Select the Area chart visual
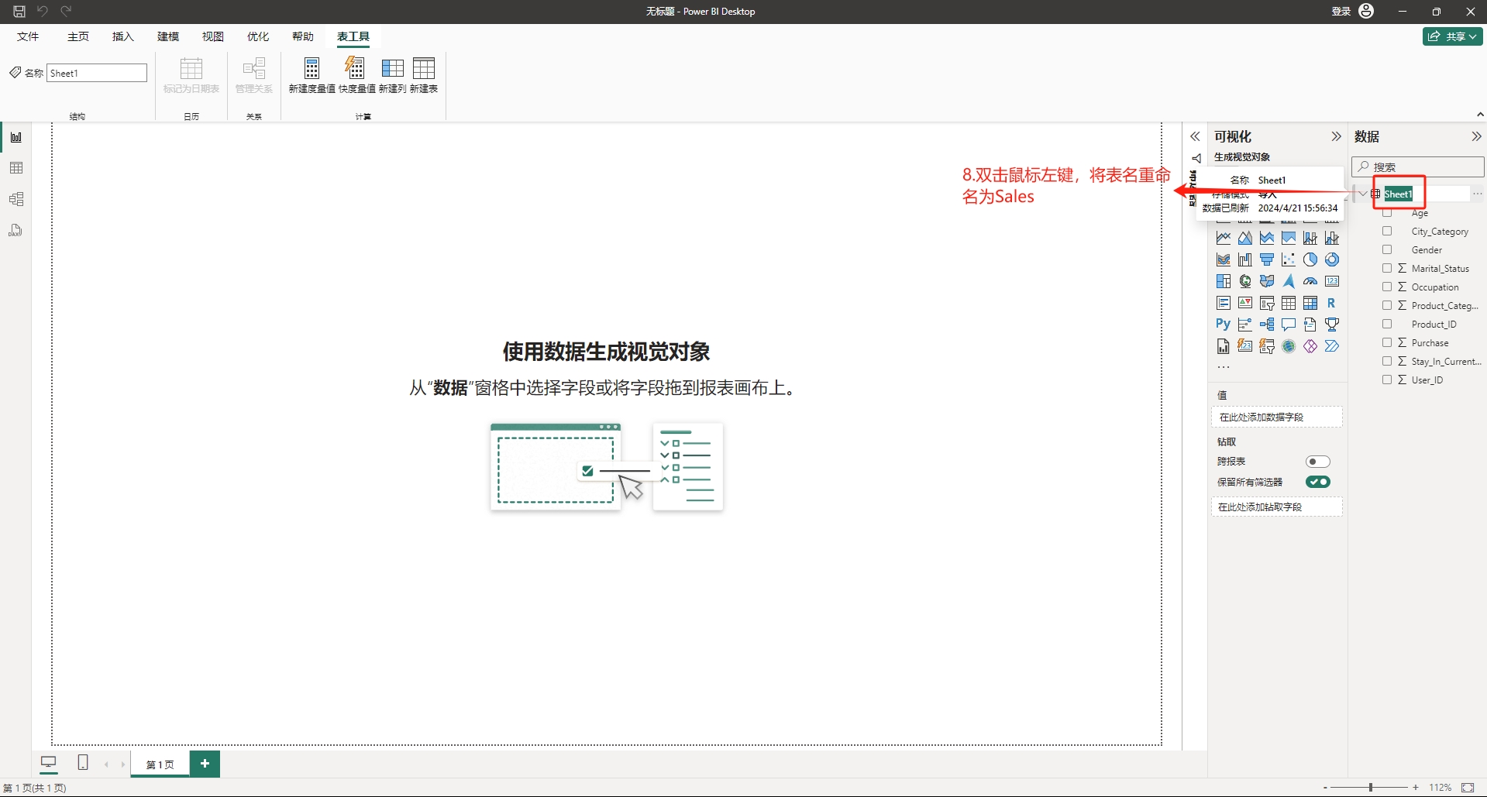 click(1245, 238)
